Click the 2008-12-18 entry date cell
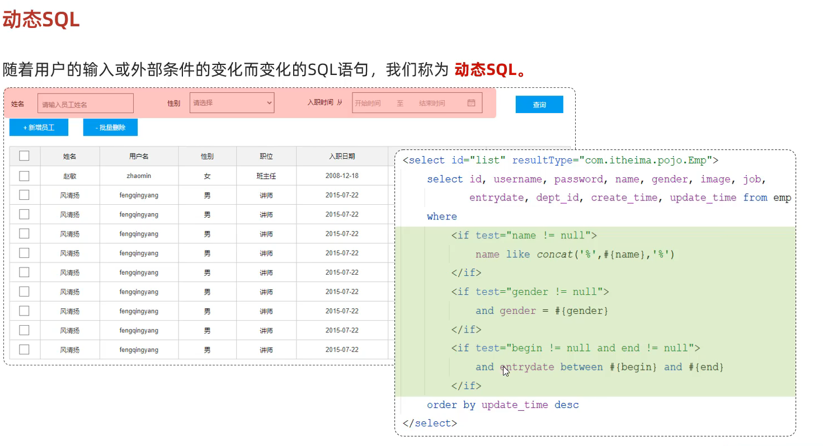 [342, 176]
